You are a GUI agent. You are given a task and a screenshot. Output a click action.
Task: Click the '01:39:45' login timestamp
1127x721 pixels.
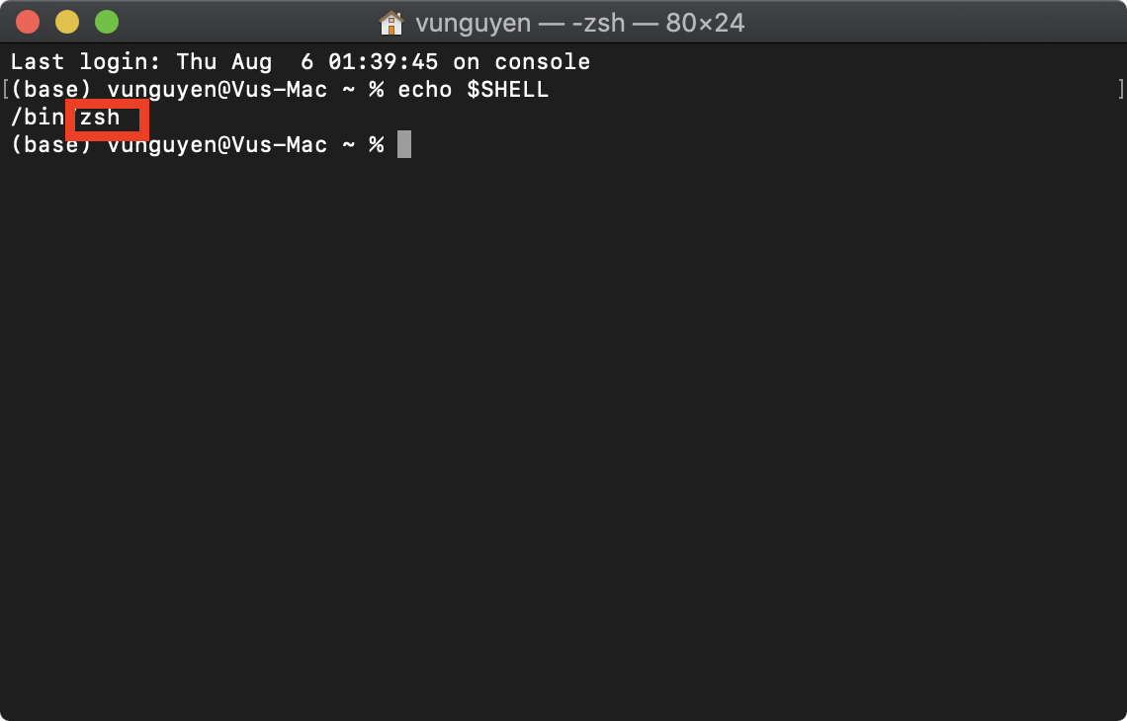(384, 62)
